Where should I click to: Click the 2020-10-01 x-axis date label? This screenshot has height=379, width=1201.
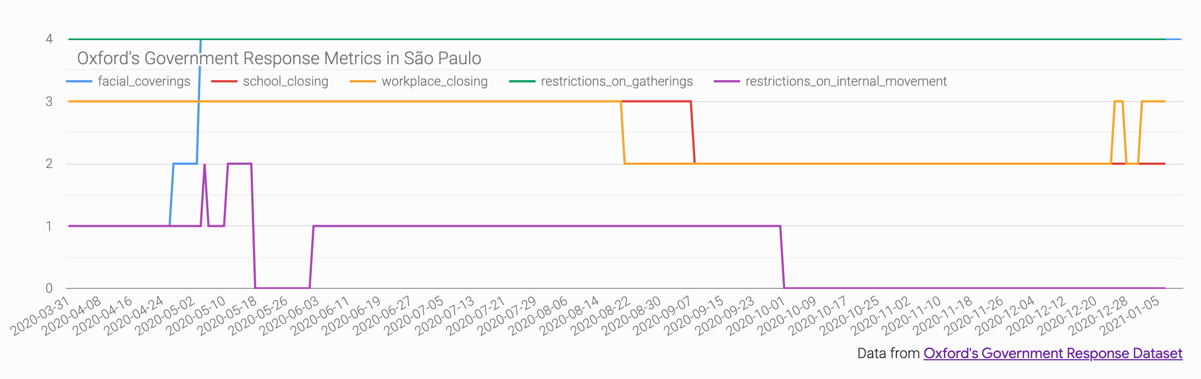point(756,316)
